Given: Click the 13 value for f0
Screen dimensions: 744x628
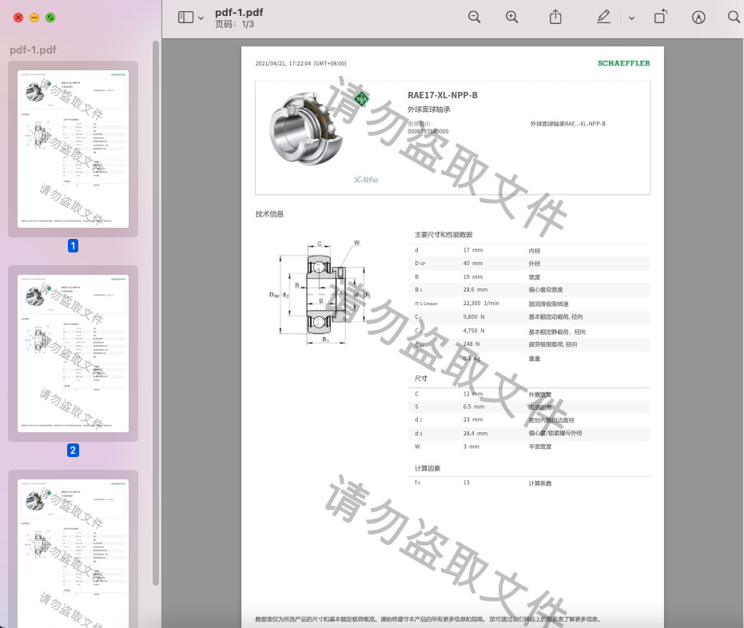Looking at the screenshot, I should [467, 483].
